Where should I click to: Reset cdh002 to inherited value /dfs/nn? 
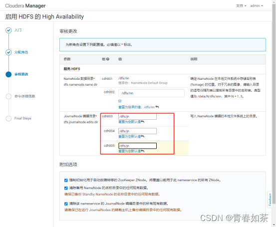pos(139,107)
